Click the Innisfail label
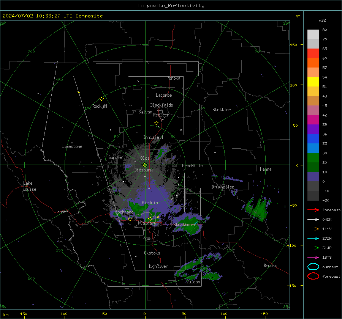342x319 pixels. coord(153,137)
